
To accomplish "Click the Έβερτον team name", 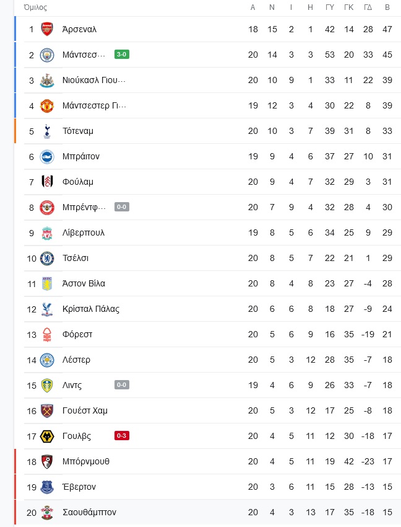I will [x=79, y=487].
